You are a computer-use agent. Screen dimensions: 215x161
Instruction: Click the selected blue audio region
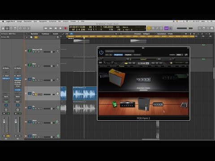(85, 93)
